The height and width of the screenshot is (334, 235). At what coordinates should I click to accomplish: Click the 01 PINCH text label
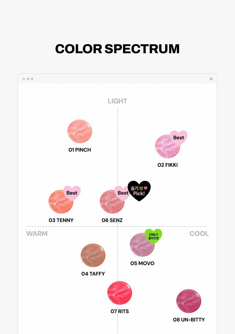pyautogui.click(x=80, y=150)
